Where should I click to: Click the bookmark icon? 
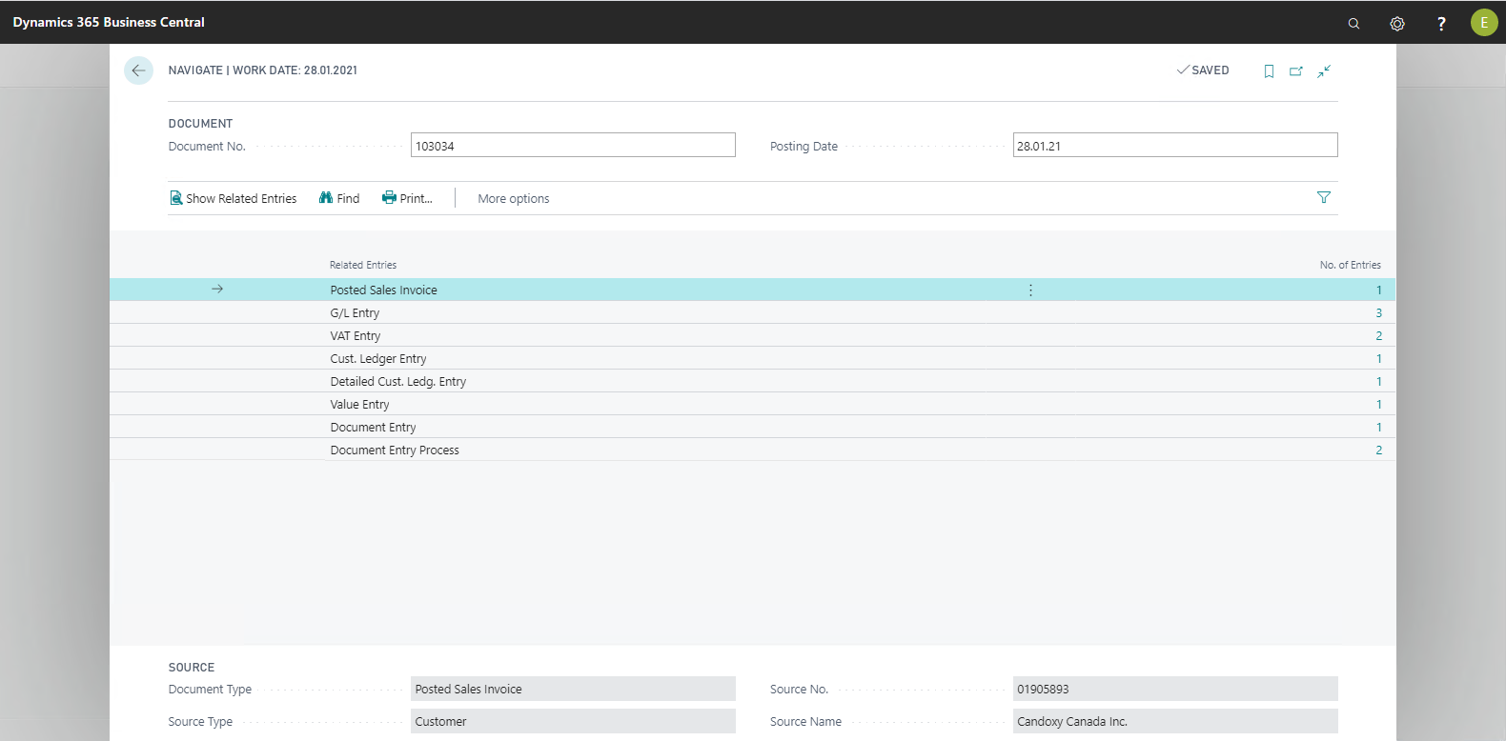tap(1269, 71)
